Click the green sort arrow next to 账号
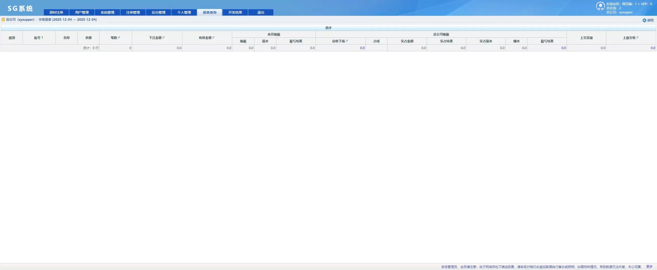The height and width of the screenshot is (270, 657). [x=42, y=37]
